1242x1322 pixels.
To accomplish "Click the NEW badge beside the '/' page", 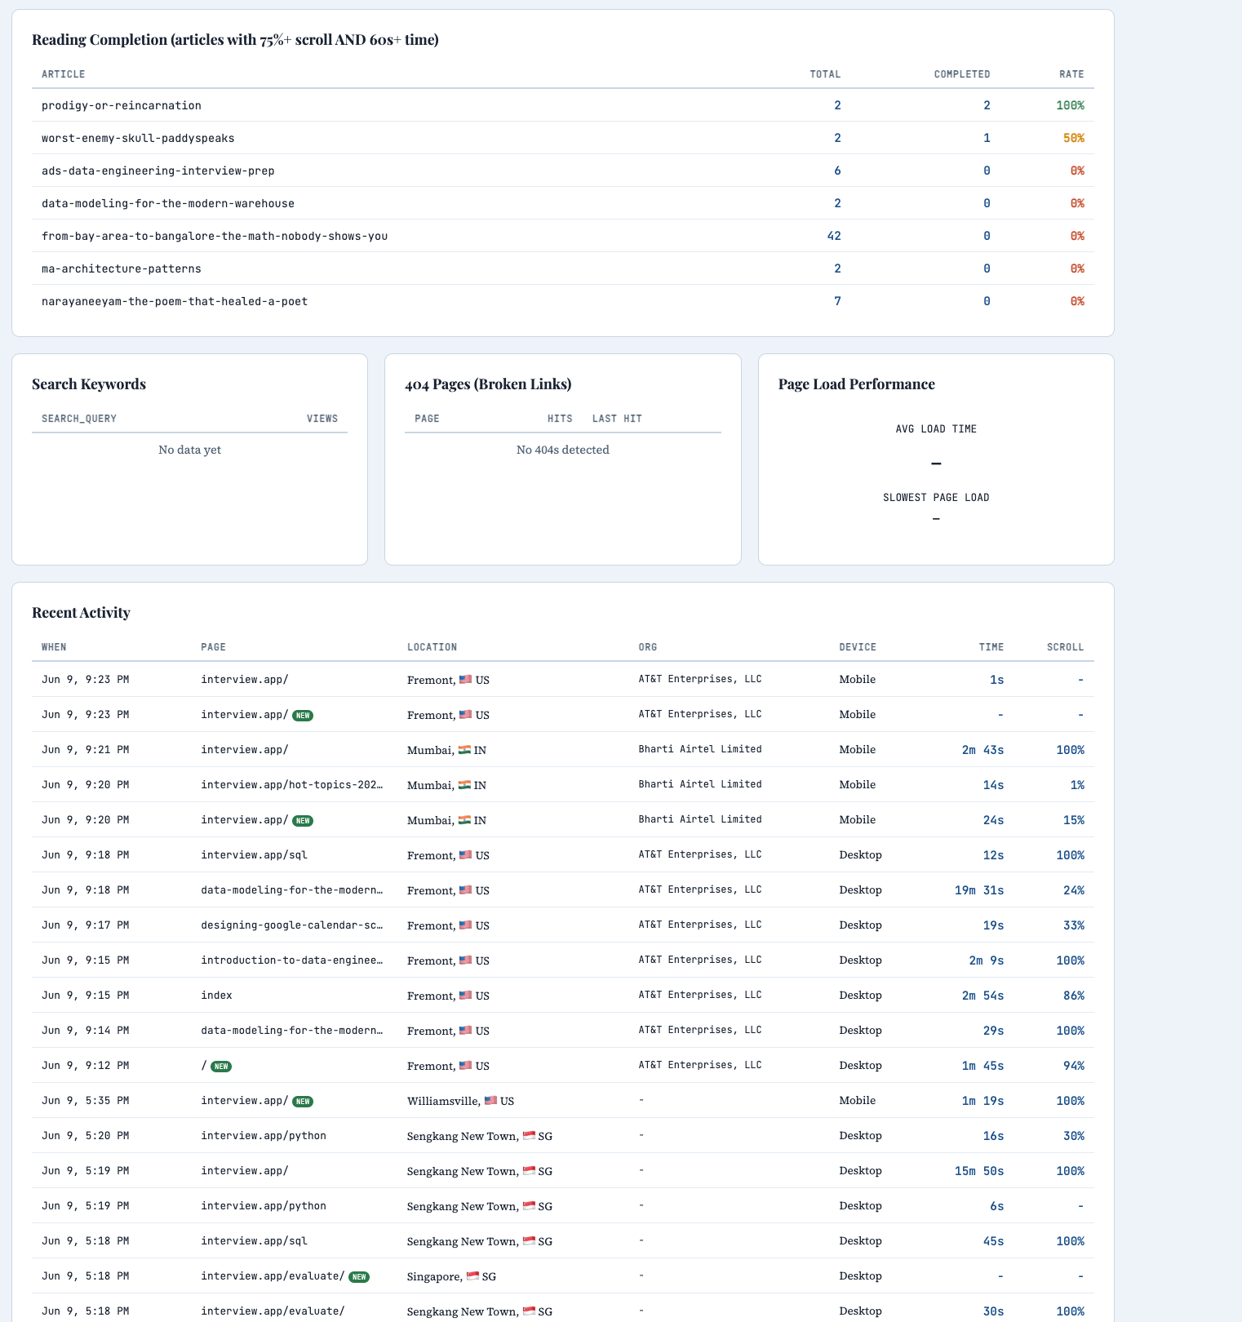I will (221, 1067).
